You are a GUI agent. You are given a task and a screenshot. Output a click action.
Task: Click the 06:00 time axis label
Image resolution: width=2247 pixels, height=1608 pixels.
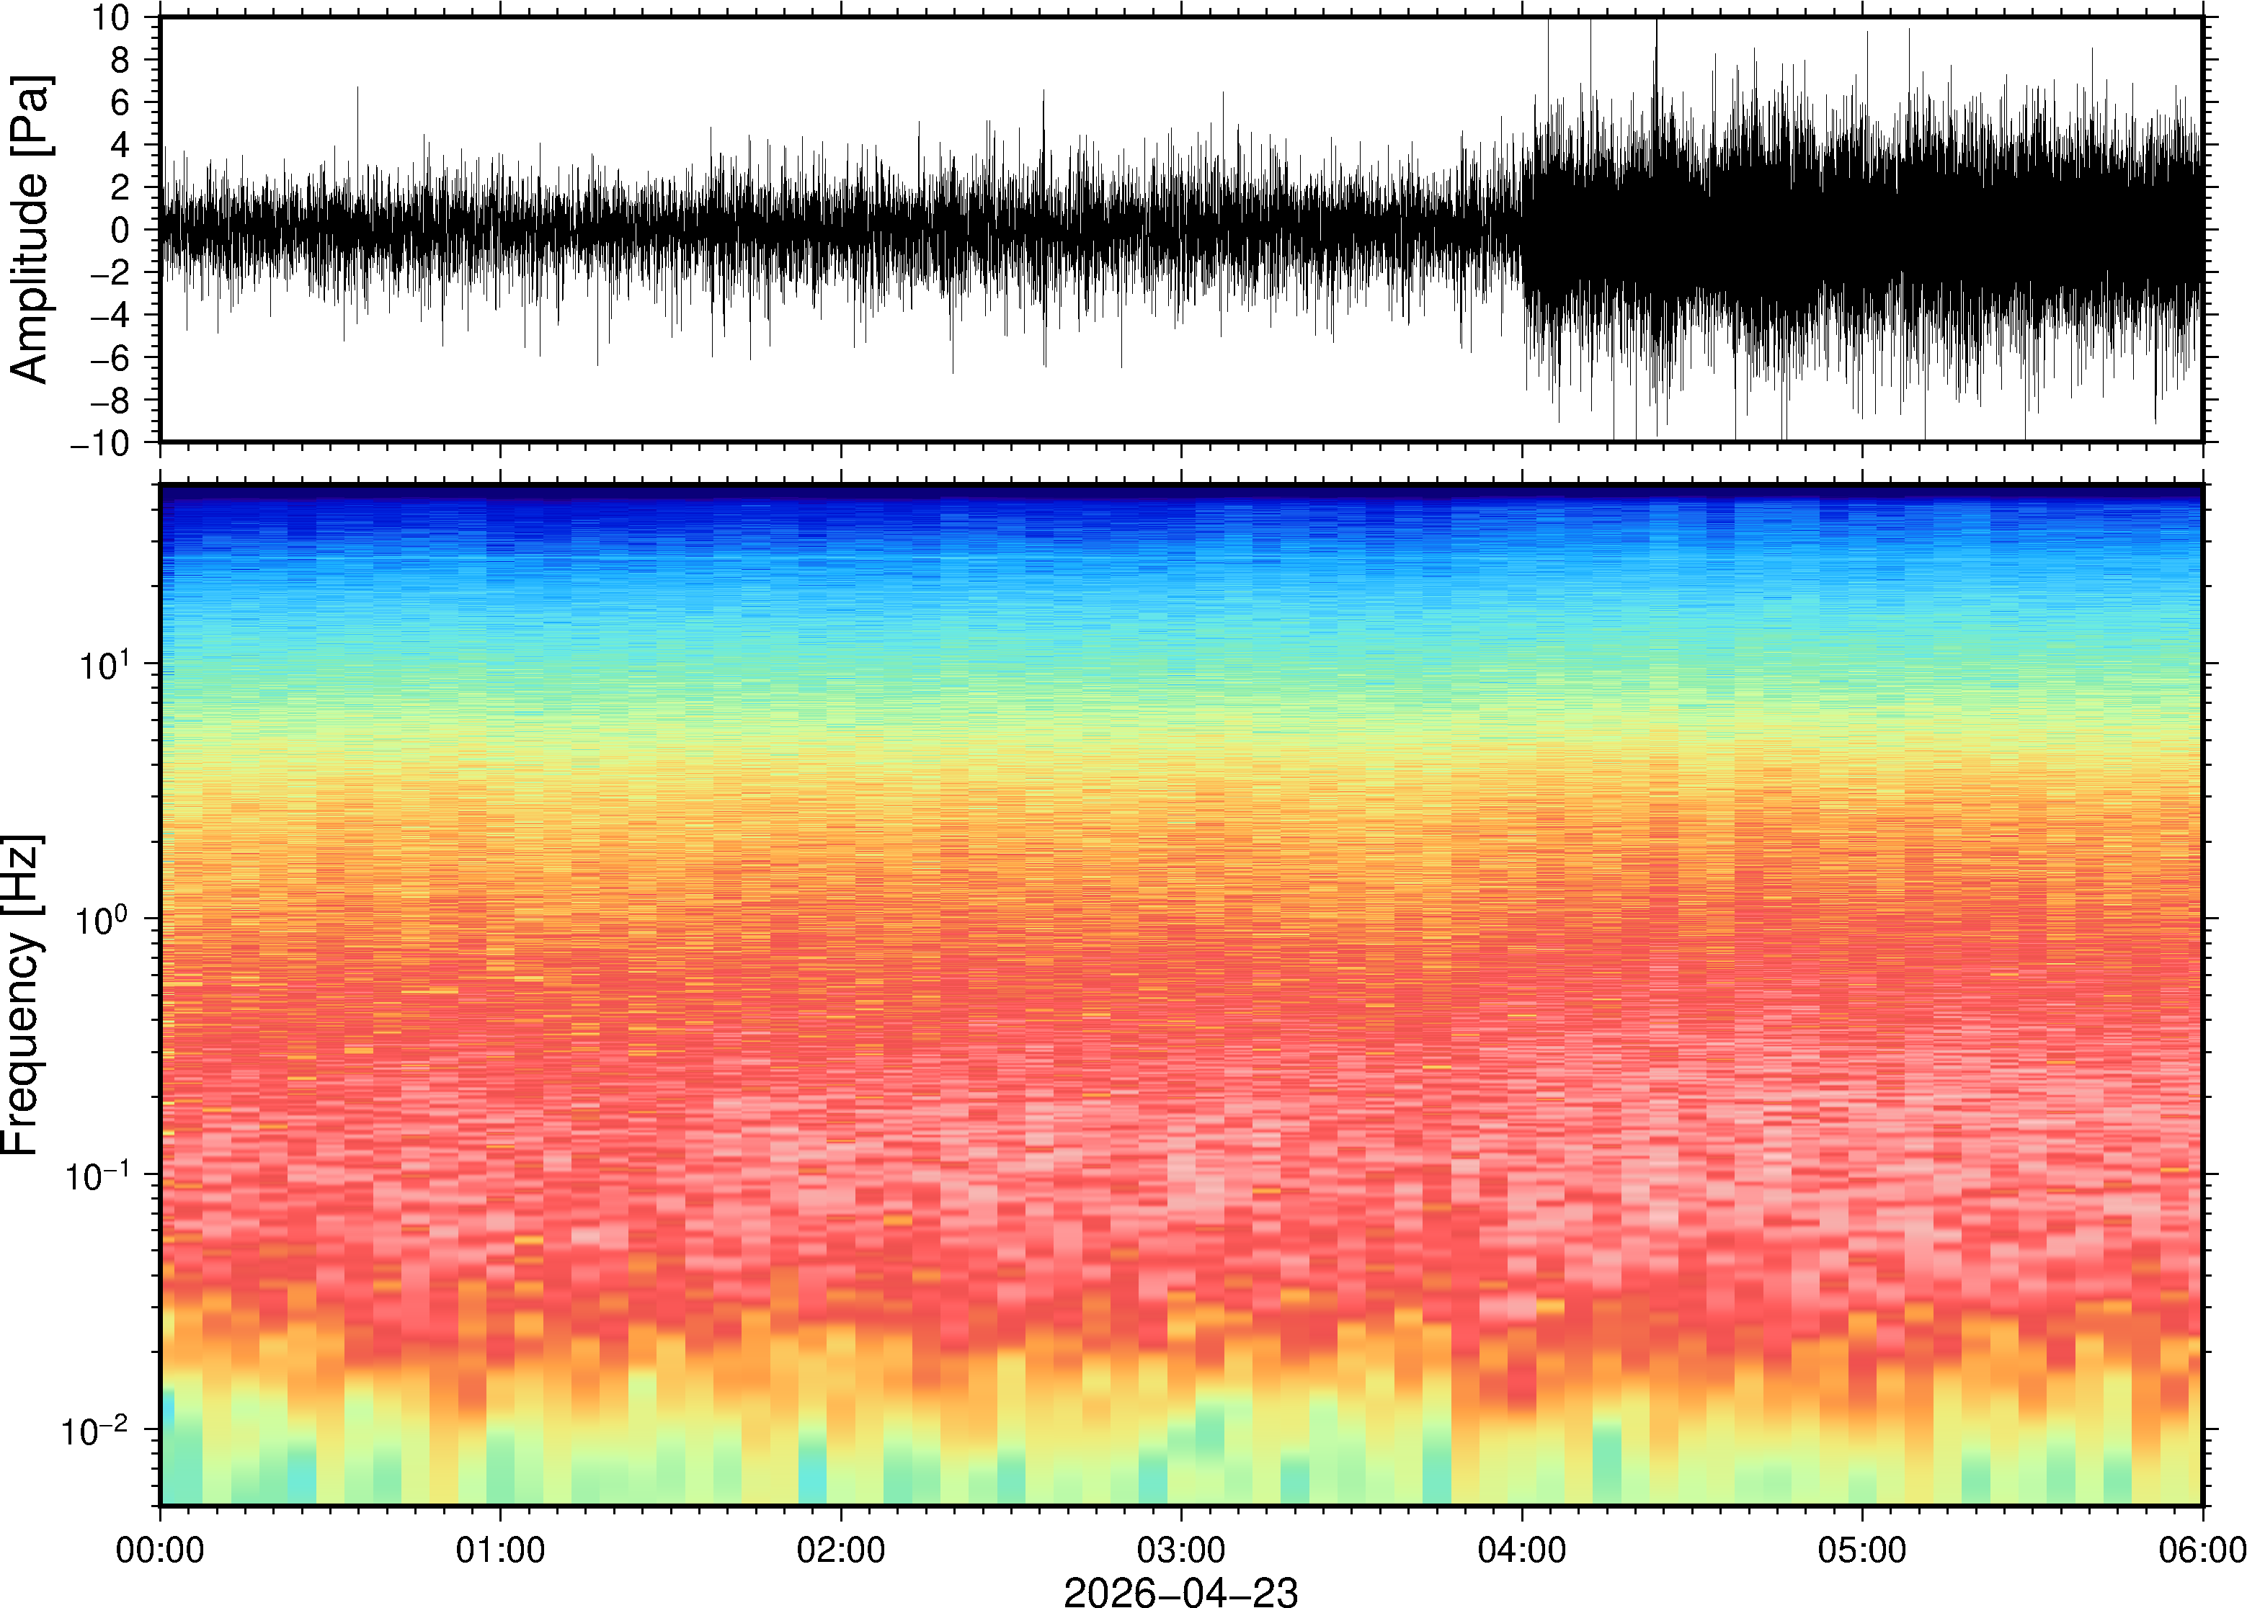(2202, 1550)
